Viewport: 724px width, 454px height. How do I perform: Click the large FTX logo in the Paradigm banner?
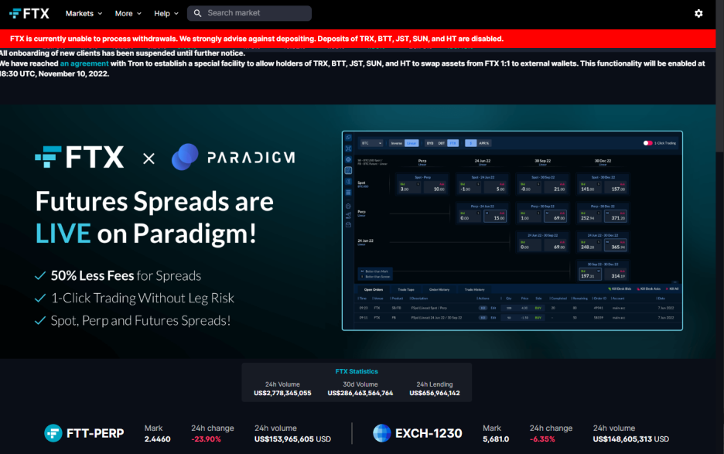tap(80, 157)
